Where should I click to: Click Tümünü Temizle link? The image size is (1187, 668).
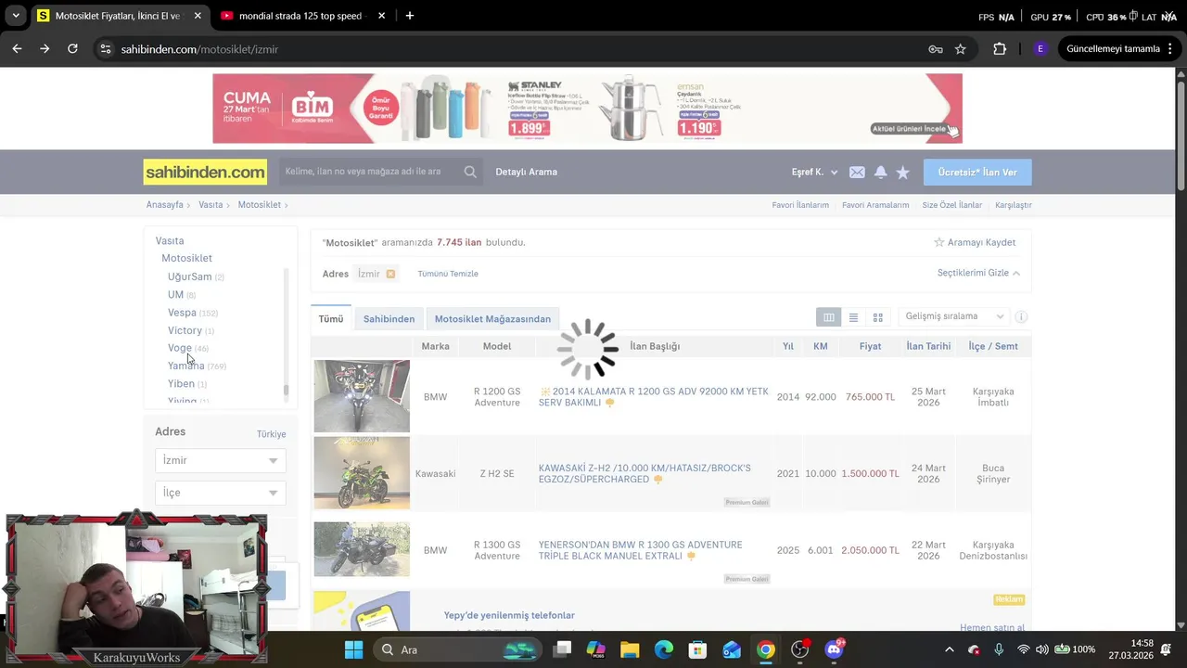coord(448,274)
